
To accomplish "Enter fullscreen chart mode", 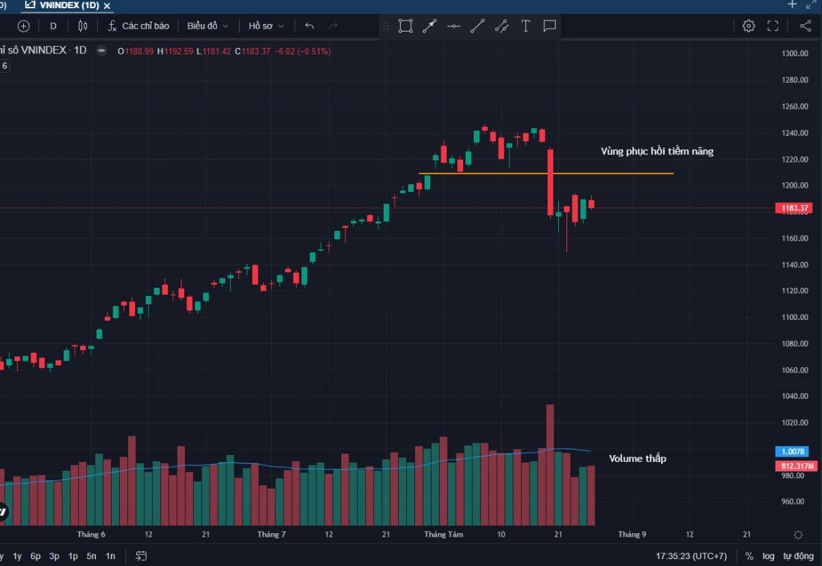I will tap(773, 26).
